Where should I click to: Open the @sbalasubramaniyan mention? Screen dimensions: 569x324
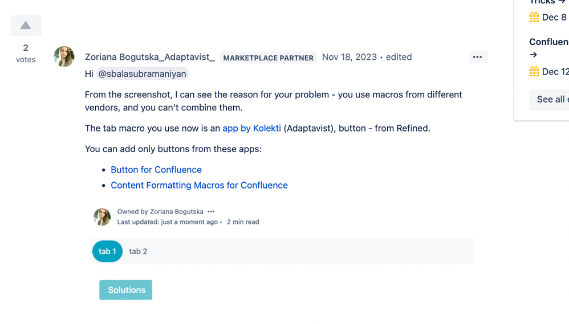(x=143, y=73)
